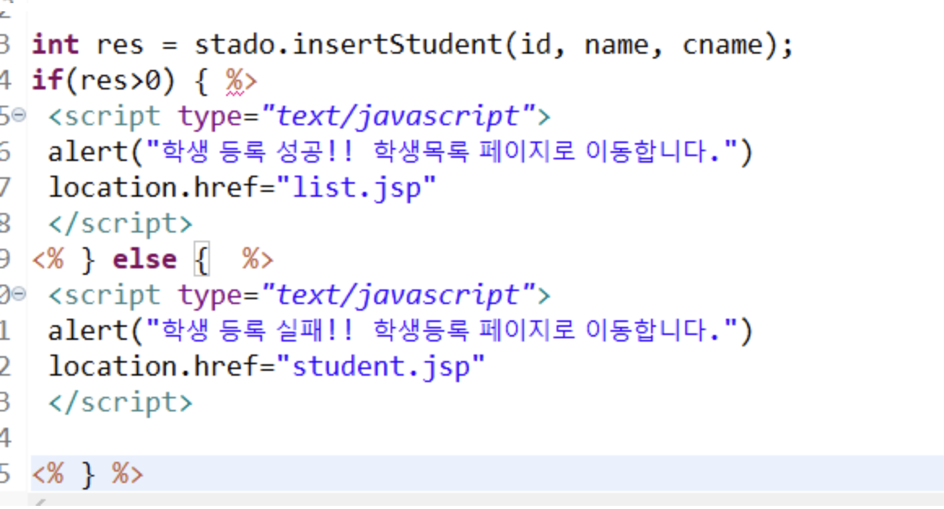
Task: Click the stado variable name on line 3
Action: [x=236, y=45]
